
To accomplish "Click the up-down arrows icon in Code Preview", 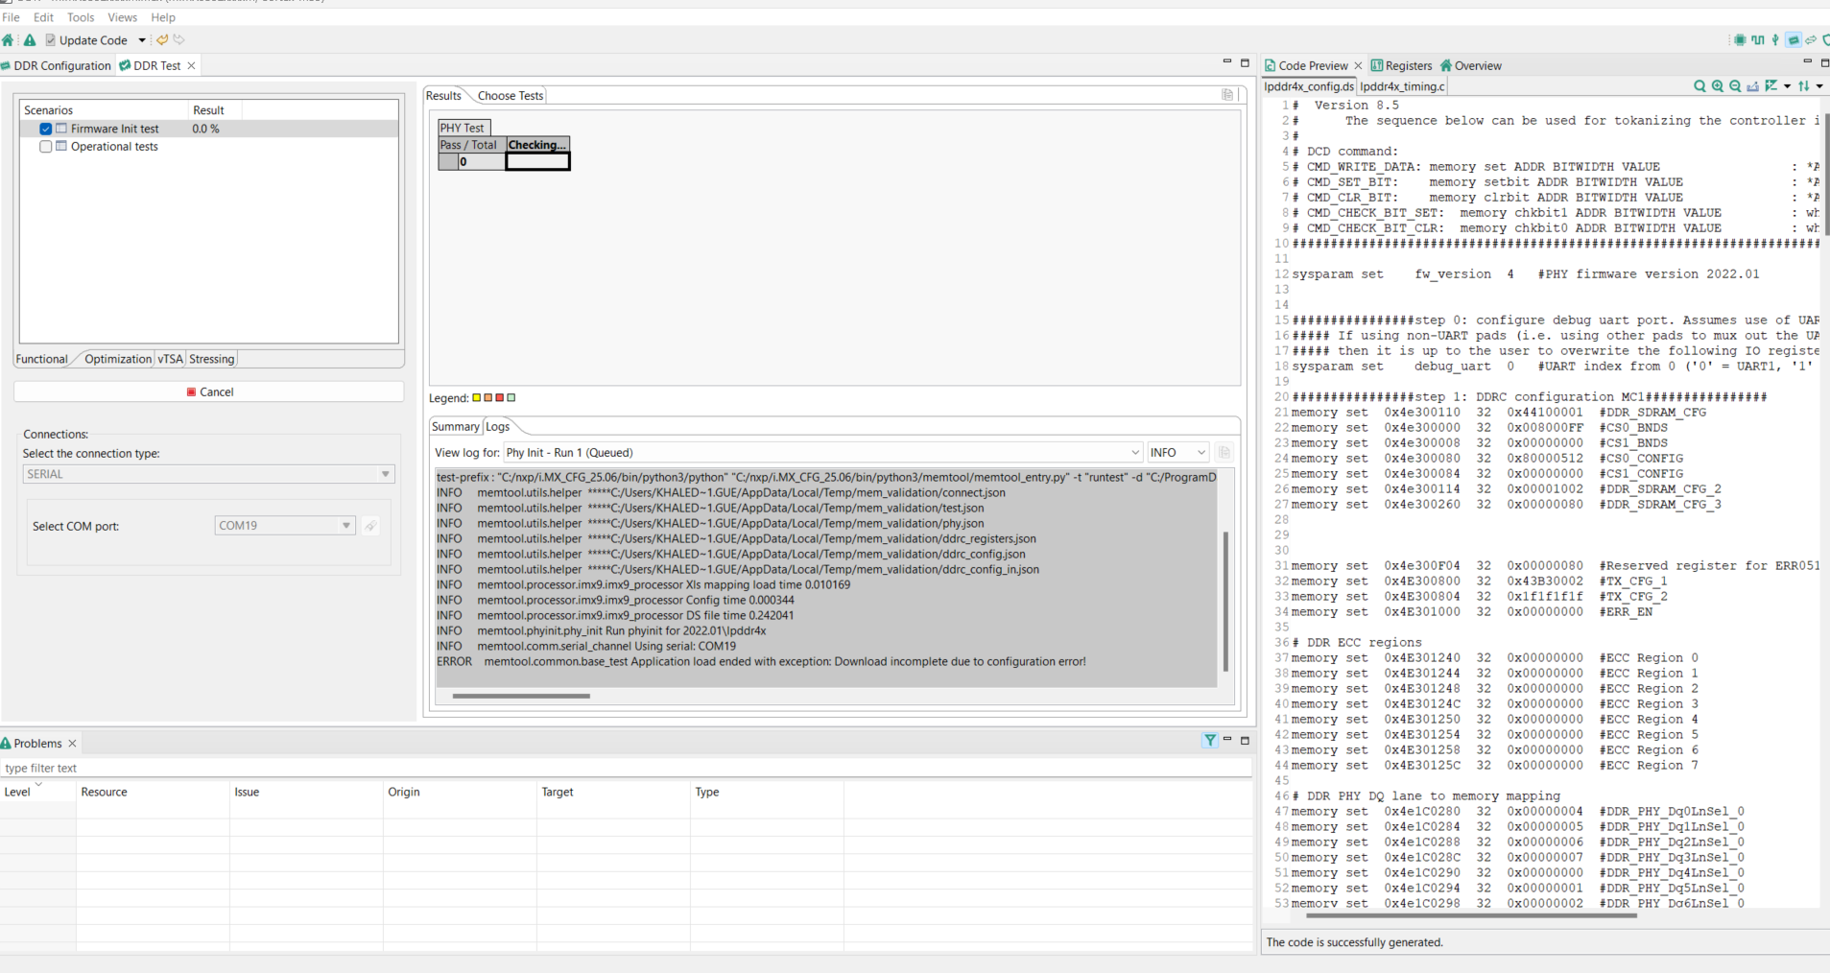I will [1804, 86].
